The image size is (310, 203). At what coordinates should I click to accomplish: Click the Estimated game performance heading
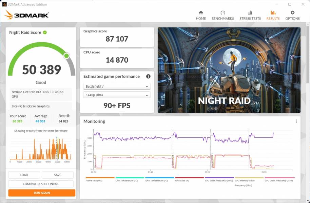(112, 76)
